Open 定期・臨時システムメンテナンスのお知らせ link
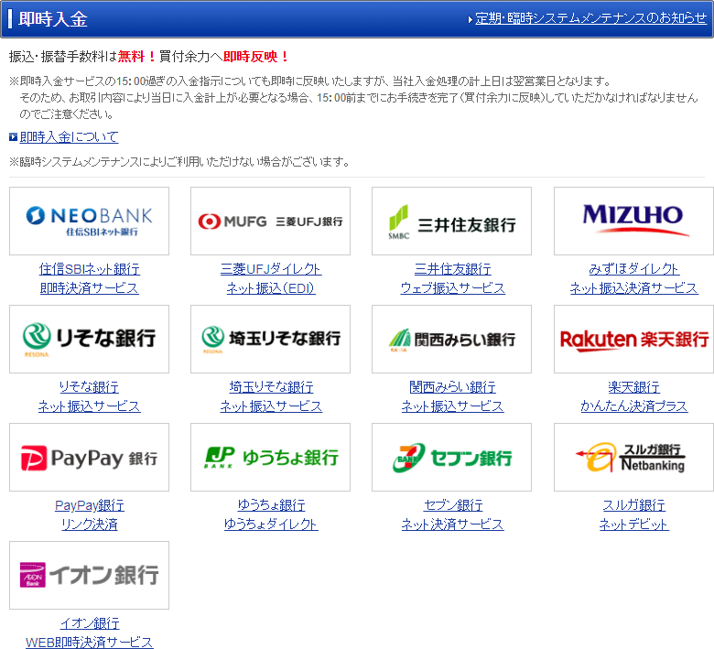 click(x=591, y=18)
